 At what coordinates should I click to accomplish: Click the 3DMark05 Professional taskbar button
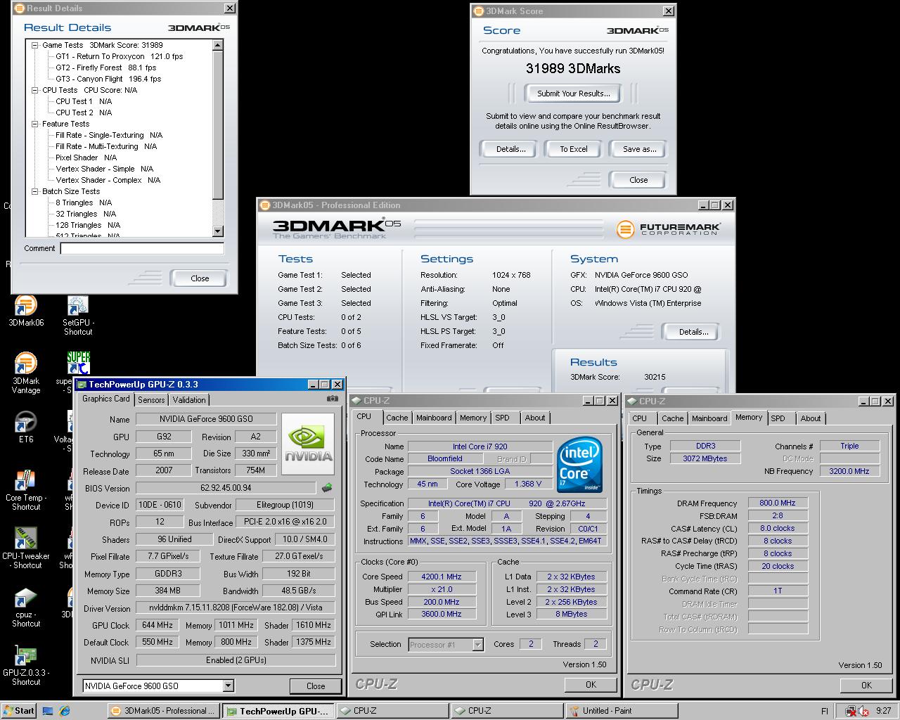163,711
